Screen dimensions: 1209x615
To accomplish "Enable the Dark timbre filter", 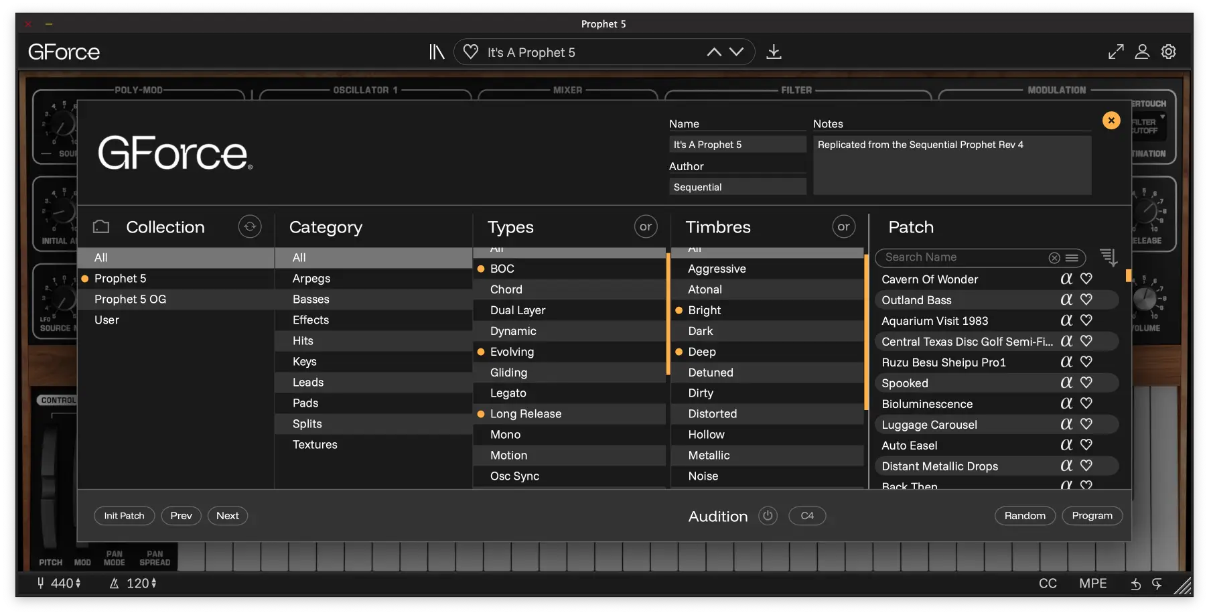I will tap(767, 331).
